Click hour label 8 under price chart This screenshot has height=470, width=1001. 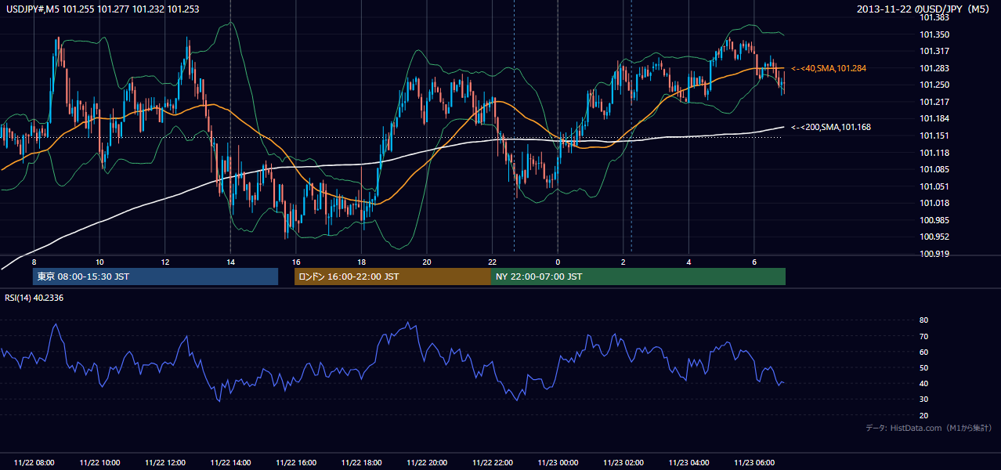click(34, 261)
